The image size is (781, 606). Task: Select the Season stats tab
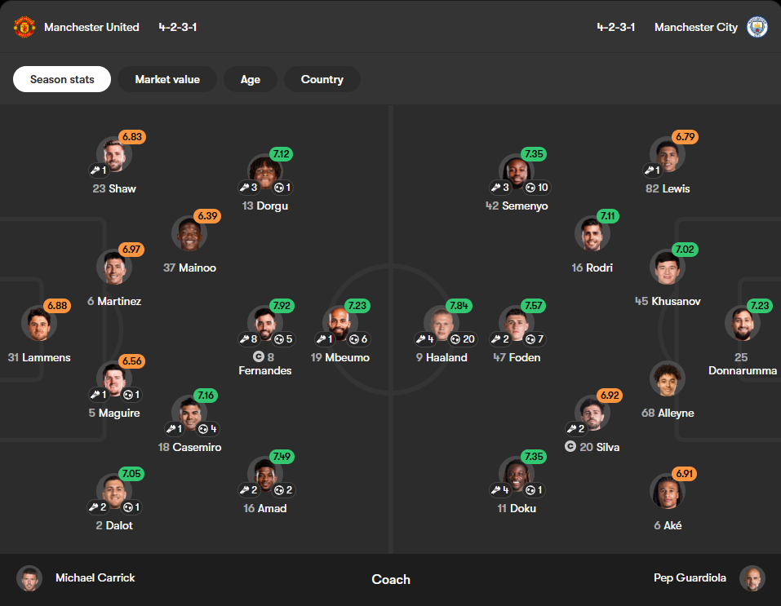pos(62,79)
